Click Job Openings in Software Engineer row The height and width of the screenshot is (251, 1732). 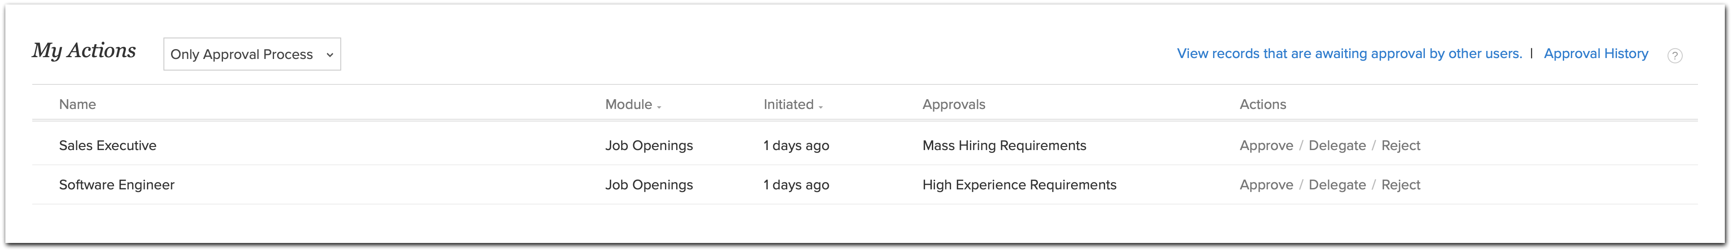tap(649, 184)
